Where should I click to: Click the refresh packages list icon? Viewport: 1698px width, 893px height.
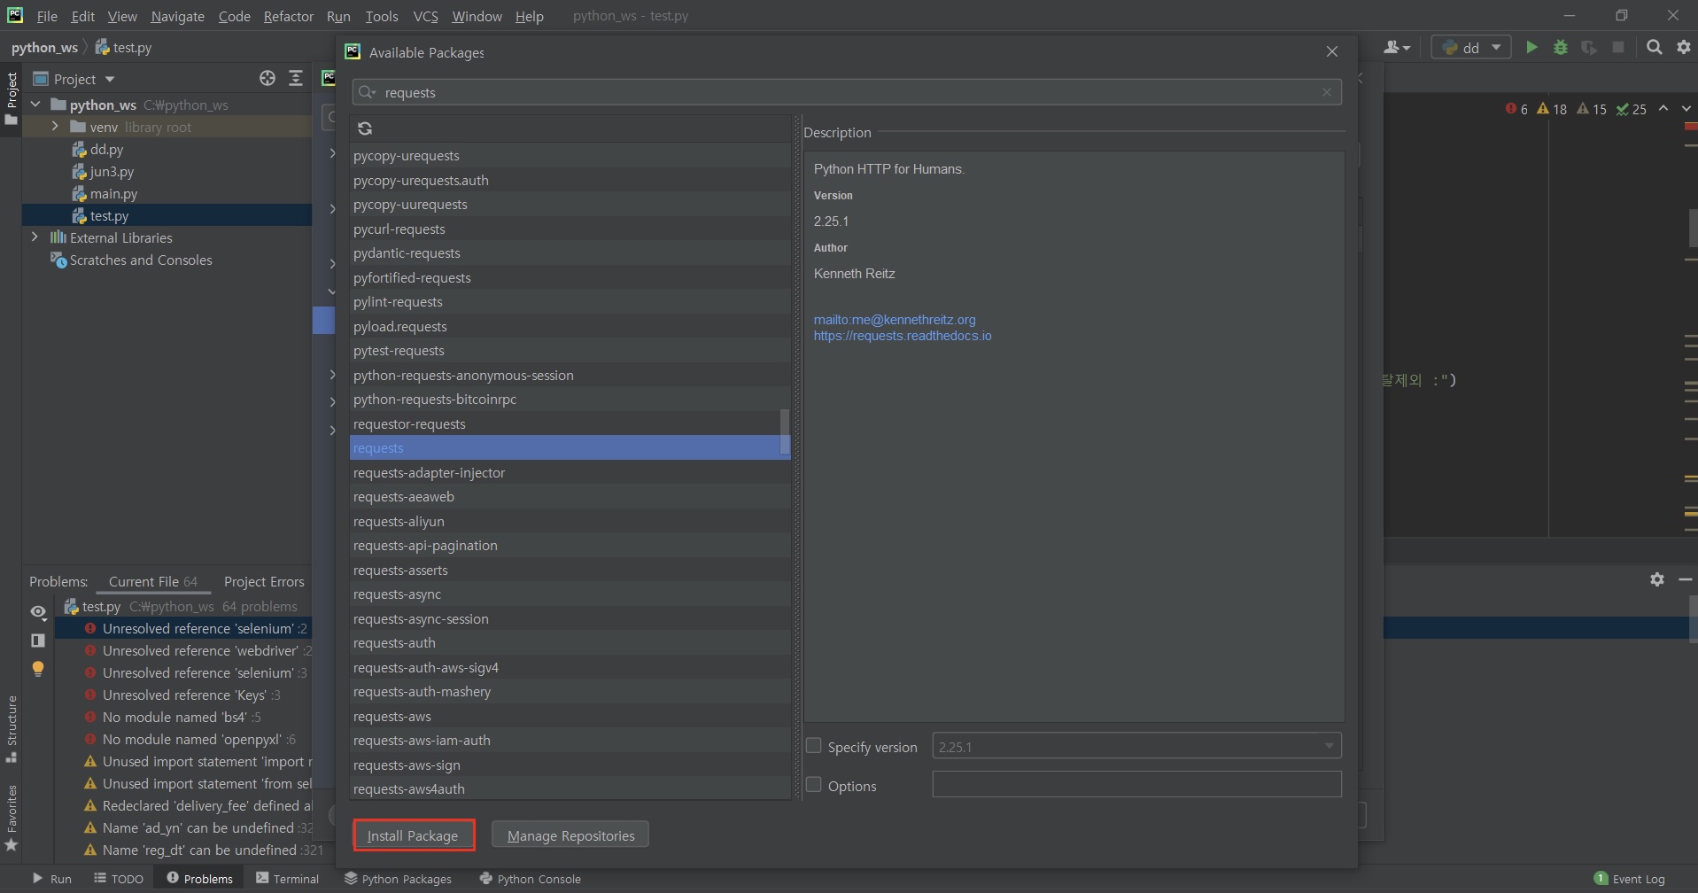(365, 128)
